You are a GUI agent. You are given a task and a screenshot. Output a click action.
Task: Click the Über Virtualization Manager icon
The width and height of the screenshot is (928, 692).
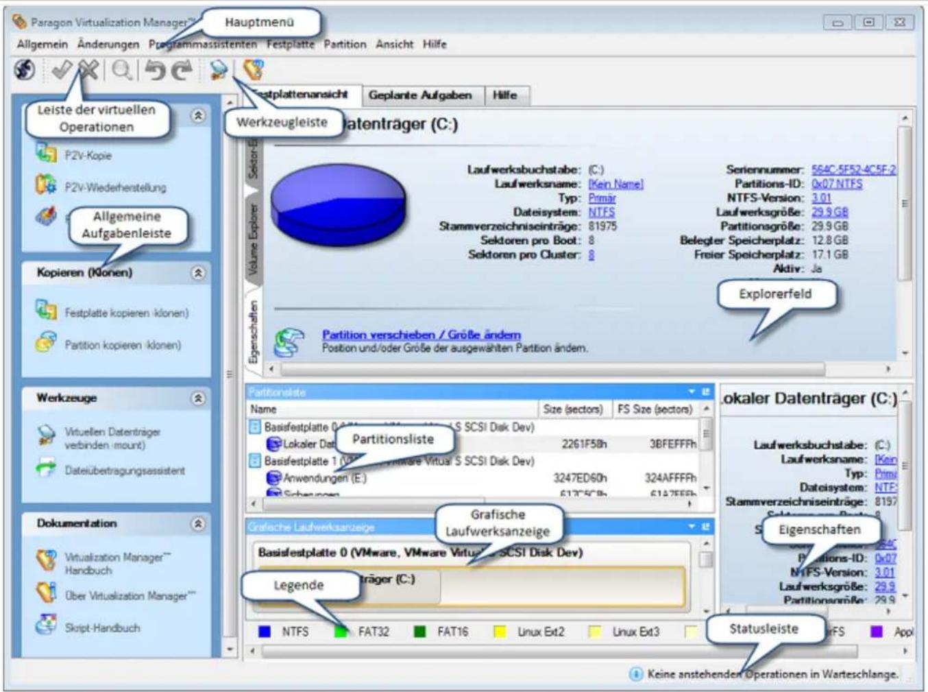pyautogui.click(x=46, y=593)
